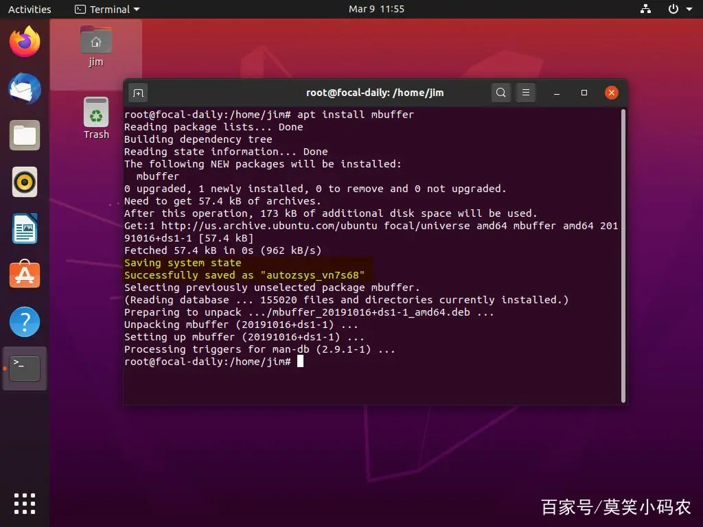This screenshot has height=527, width=703.
Task: Open the Terminal app menu dropdown
Action: tap(107, 9)
